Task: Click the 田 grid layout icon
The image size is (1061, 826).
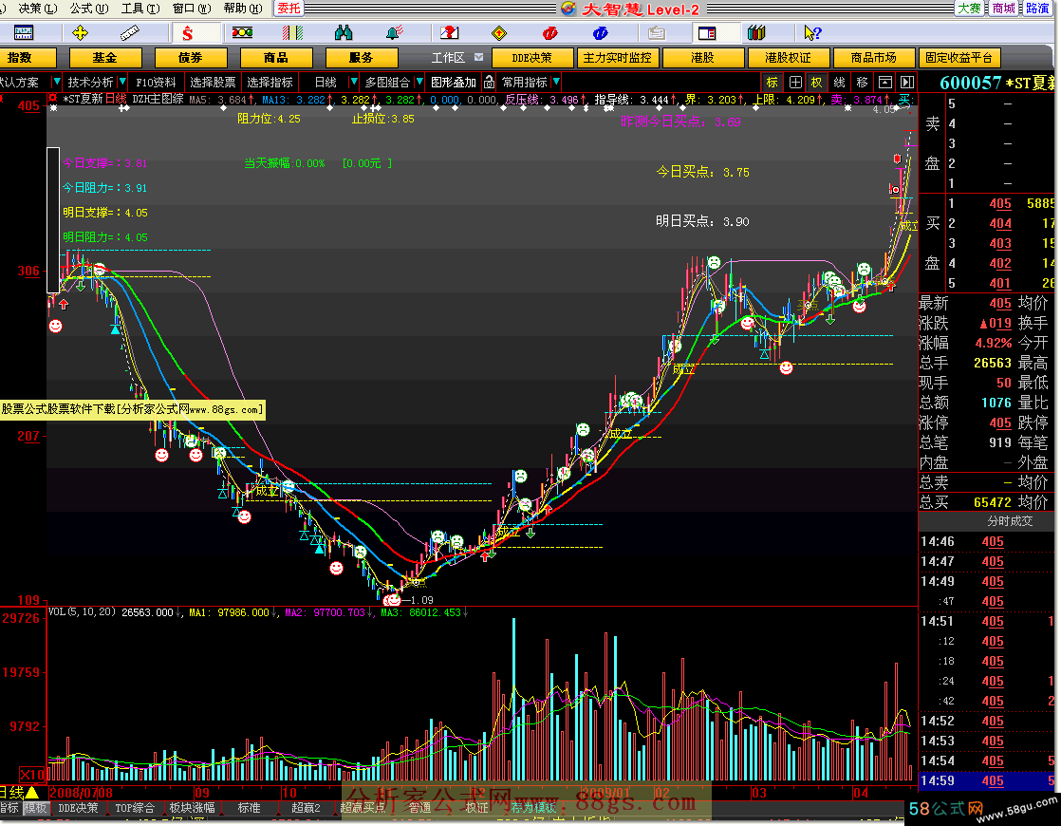Action: tap(795, 83)
